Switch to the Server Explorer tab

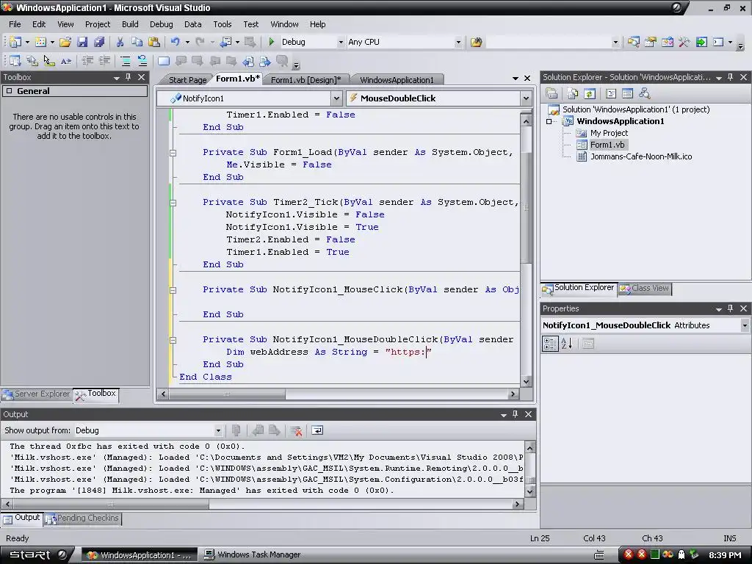tap(37, 394)
